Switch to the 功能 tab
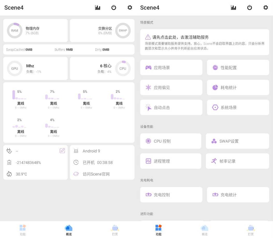The height and width of the screenshot is (238, 273). tap(158, 229)
